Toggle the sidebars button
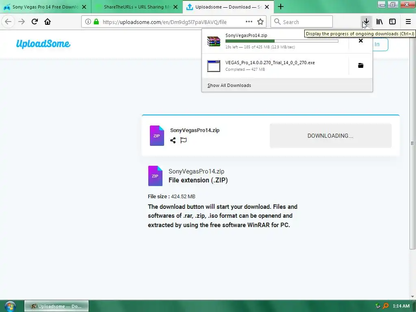416x312 pixels. tap(392, 22)
